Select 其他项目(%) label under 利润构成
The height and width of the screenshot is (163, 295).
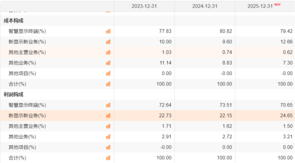click(x=22, y=147)
